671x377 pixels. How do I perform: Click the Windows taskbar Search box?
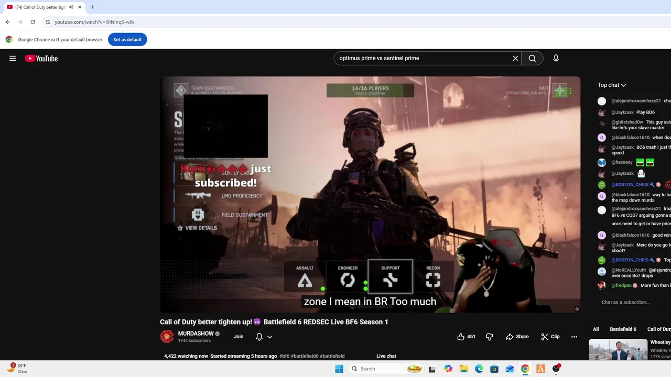tap(386, 369)
